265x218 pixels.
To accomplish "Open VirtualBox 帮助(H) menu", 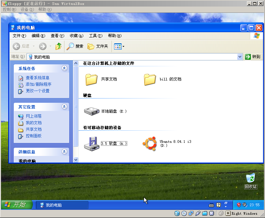I will click(x=45, y=10).
